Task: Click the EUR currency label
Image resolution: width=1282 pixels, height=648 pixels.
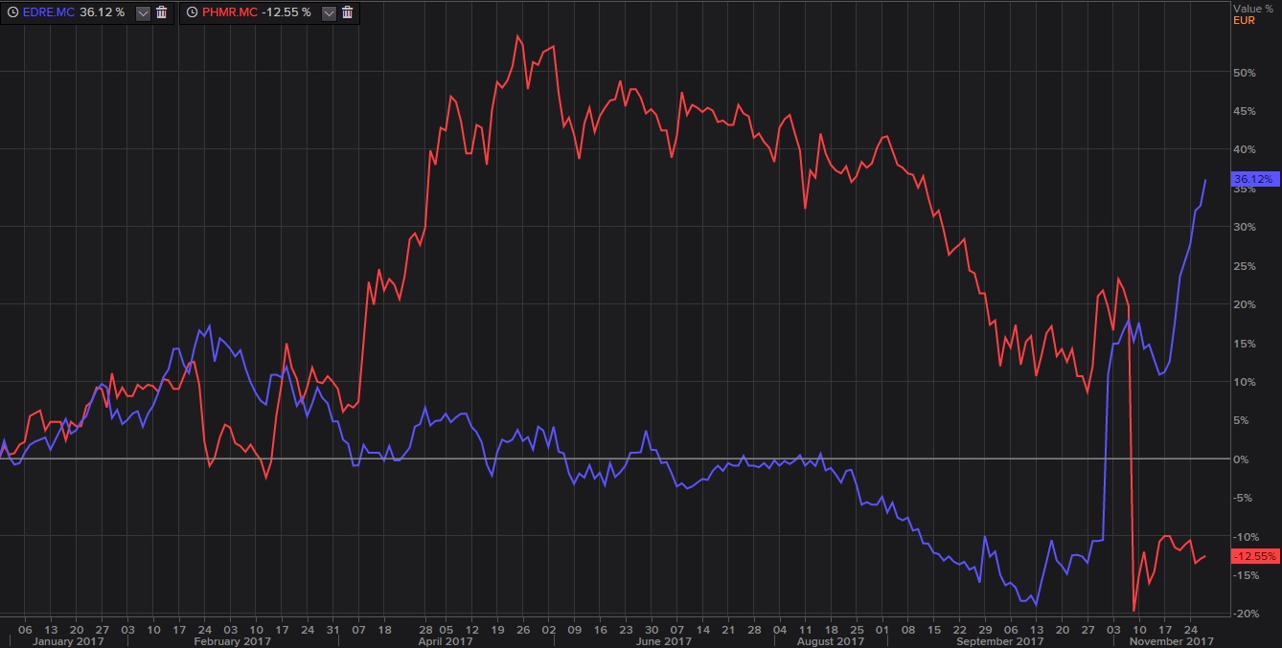Action: pyautogui.click(x=1243, y=19)
